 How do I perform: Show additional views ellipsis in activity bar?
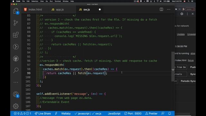[16, 82]
